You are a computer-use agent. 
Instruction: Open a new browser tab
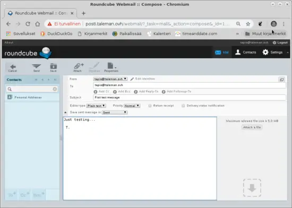coord(83,13)
